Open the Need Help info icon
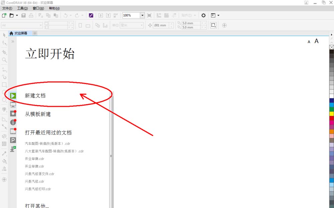 click(x=13, y=122)
